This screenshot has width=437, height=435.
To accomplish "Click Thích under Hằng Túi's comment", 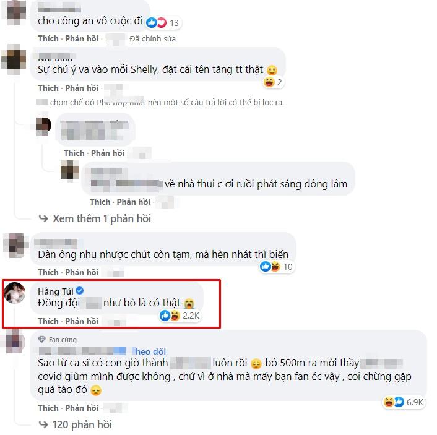I will point(48,321).
